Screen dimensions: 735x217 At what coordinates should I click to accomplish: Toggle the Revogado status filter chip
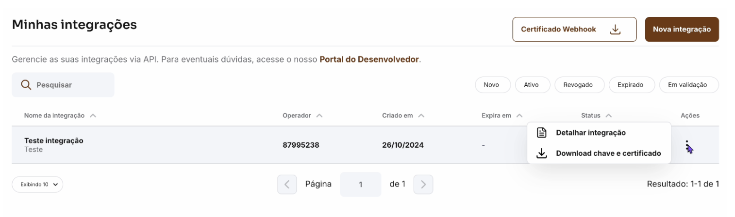(578, 85)
